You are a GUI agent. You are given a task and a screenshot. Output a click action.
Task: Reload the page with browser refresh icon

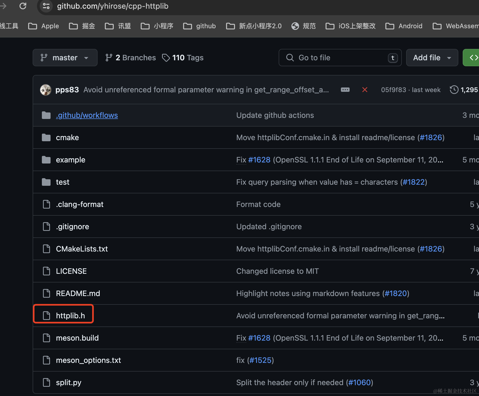(x=23, y=6)
